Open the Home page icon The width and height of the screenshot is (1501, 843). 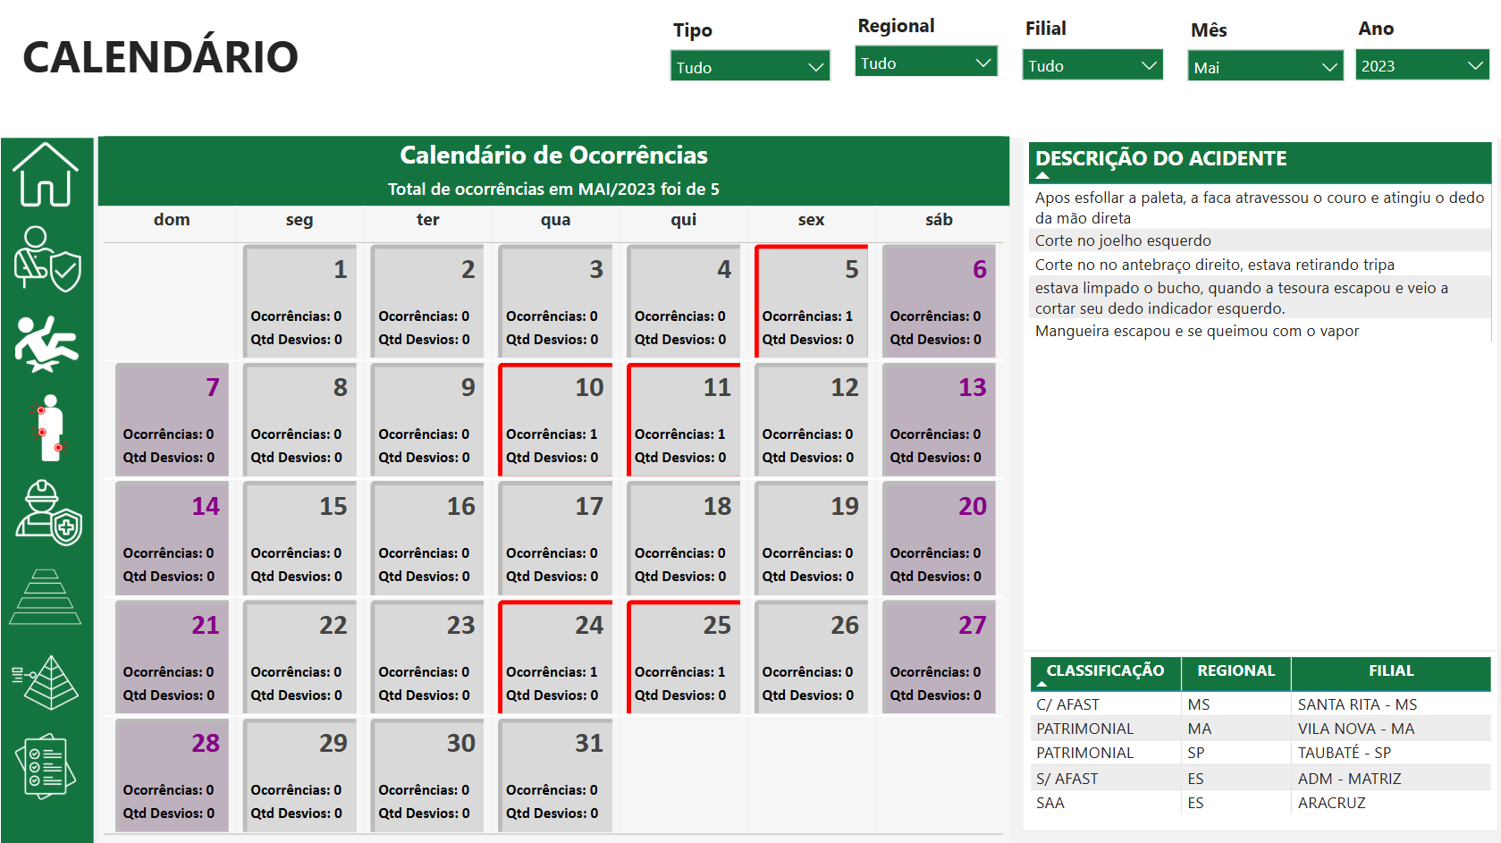point(46,174)
